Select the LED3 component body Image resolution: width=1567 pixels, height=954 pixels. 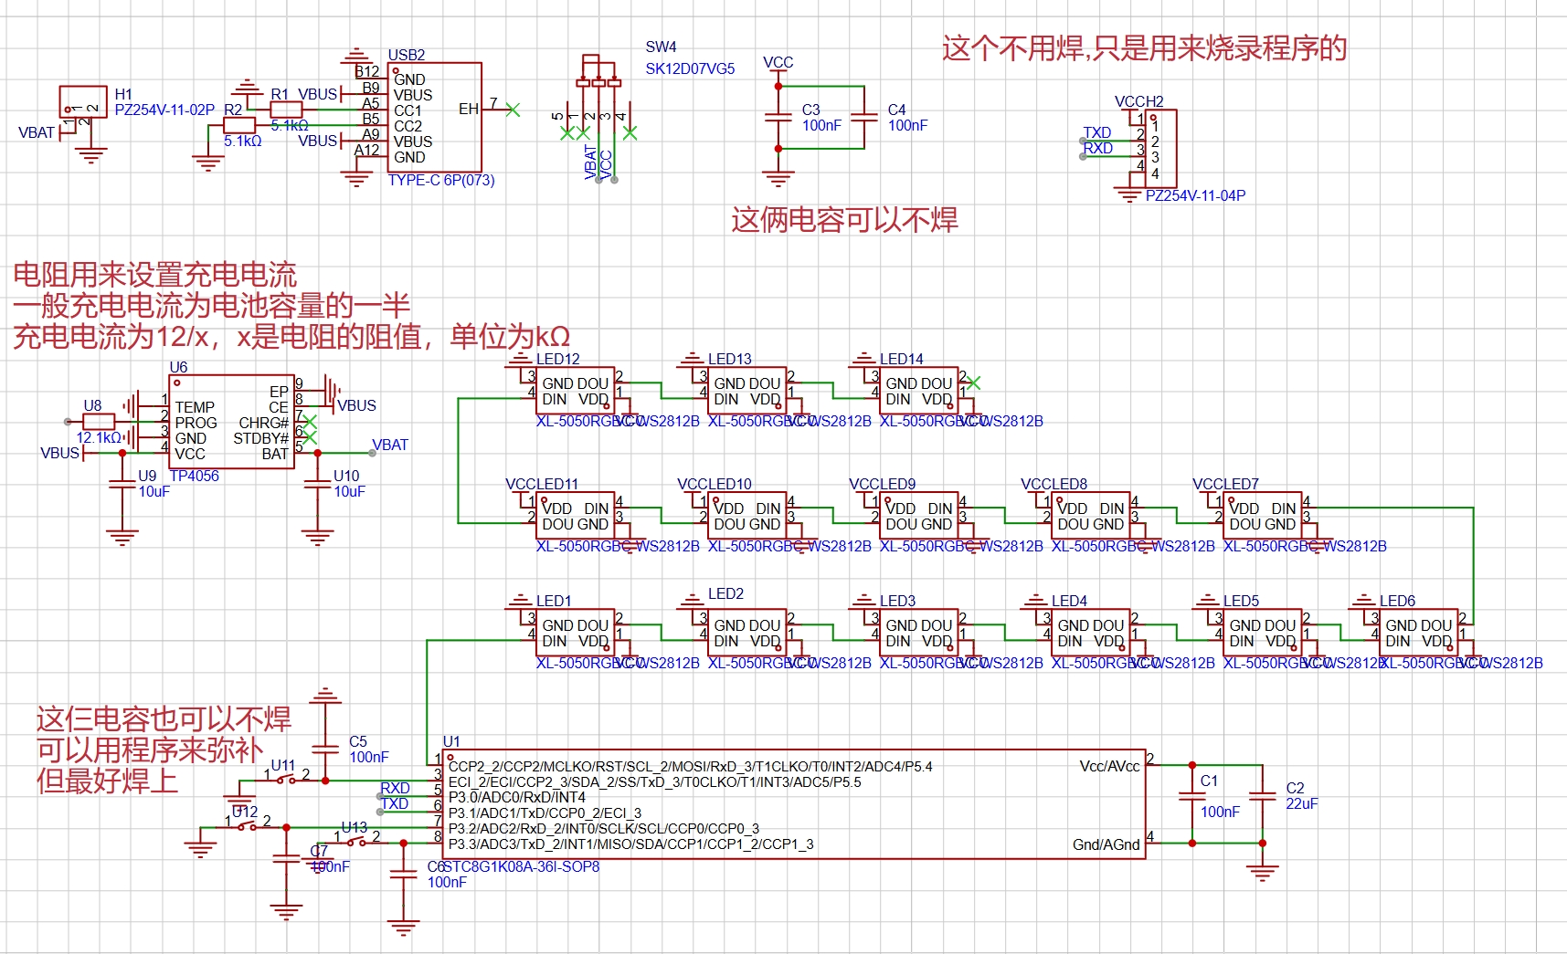point(918,633)
